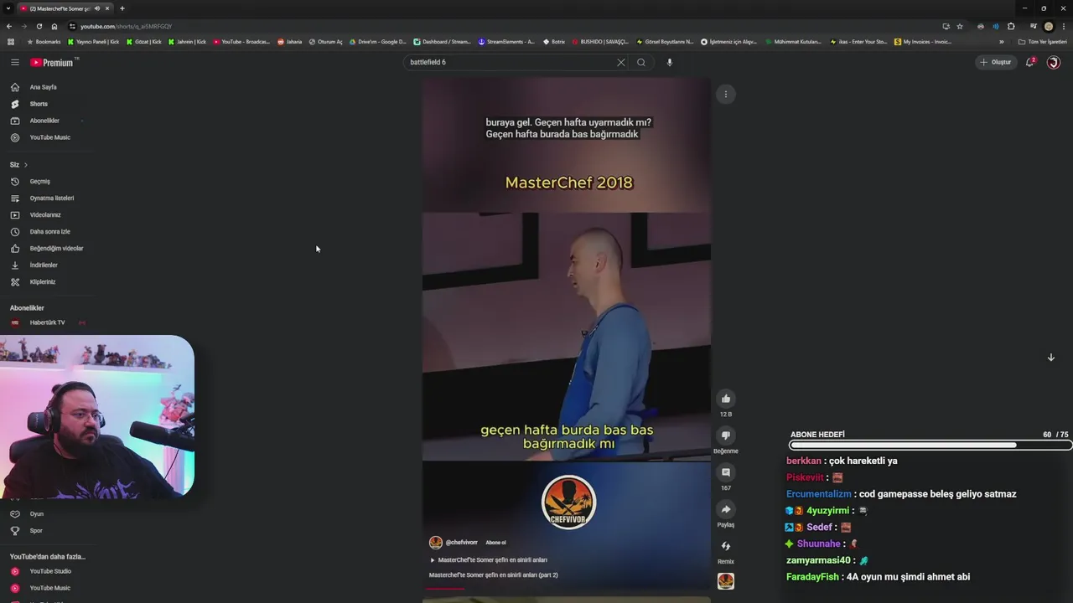Open the YouTube account avatar menu
The height and width of the screenshot is (603, 1073).
(1054, 62)
